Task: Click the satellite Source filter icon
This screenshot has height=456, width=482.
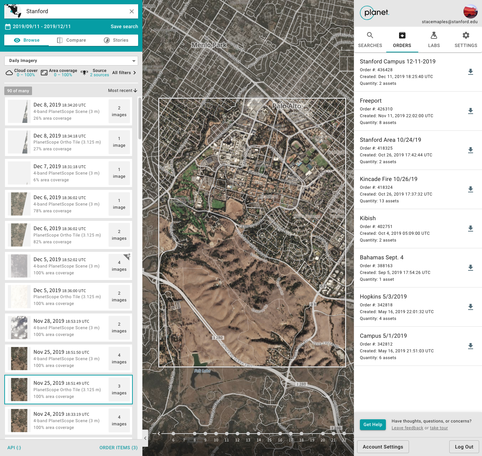Action: click(x=84, y=73)
